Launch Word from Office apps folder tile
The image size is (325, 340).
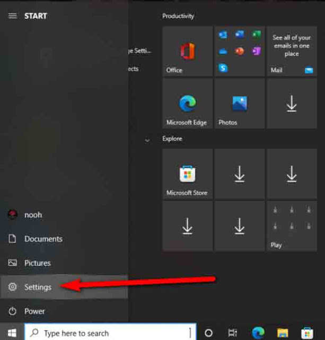coord(240,34)
